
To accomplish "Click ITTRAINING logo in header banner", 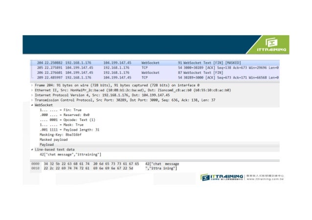I will 271,45.
